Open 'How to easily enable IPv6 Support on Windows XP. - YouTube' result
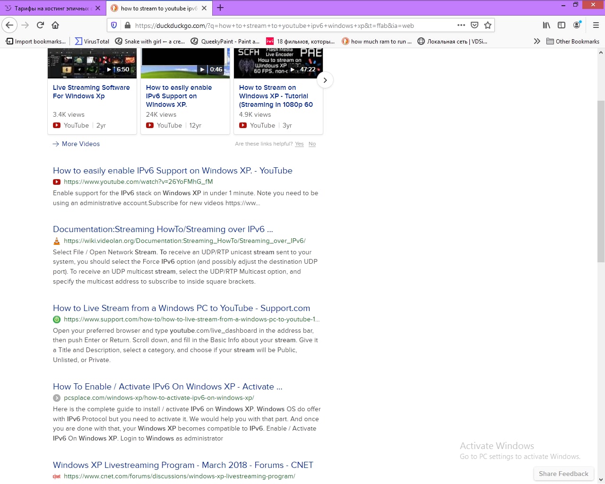605x484 pixels. 173,171
